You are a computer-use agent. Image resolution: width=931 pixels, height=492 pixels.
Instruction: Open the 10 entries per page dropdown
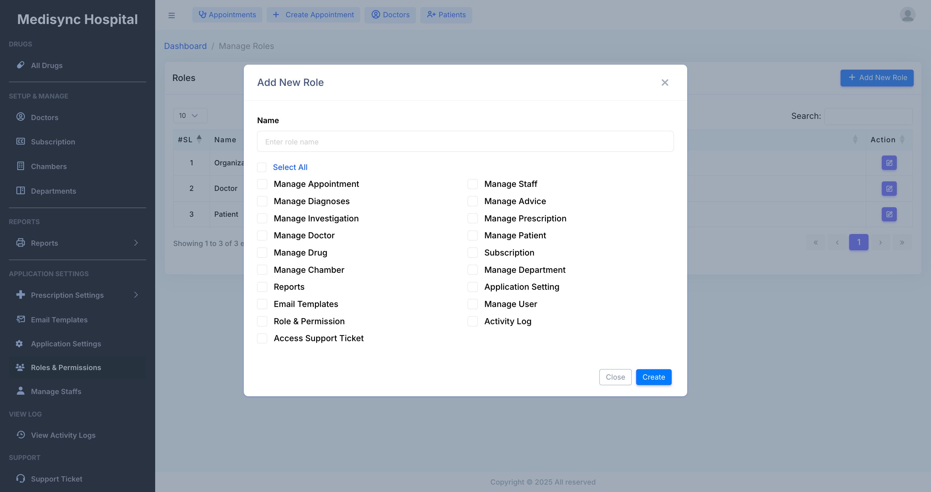pos(190,116)
